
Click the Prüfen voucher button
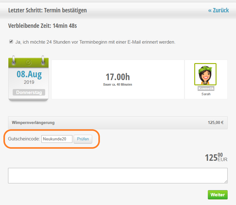point(83,139)
